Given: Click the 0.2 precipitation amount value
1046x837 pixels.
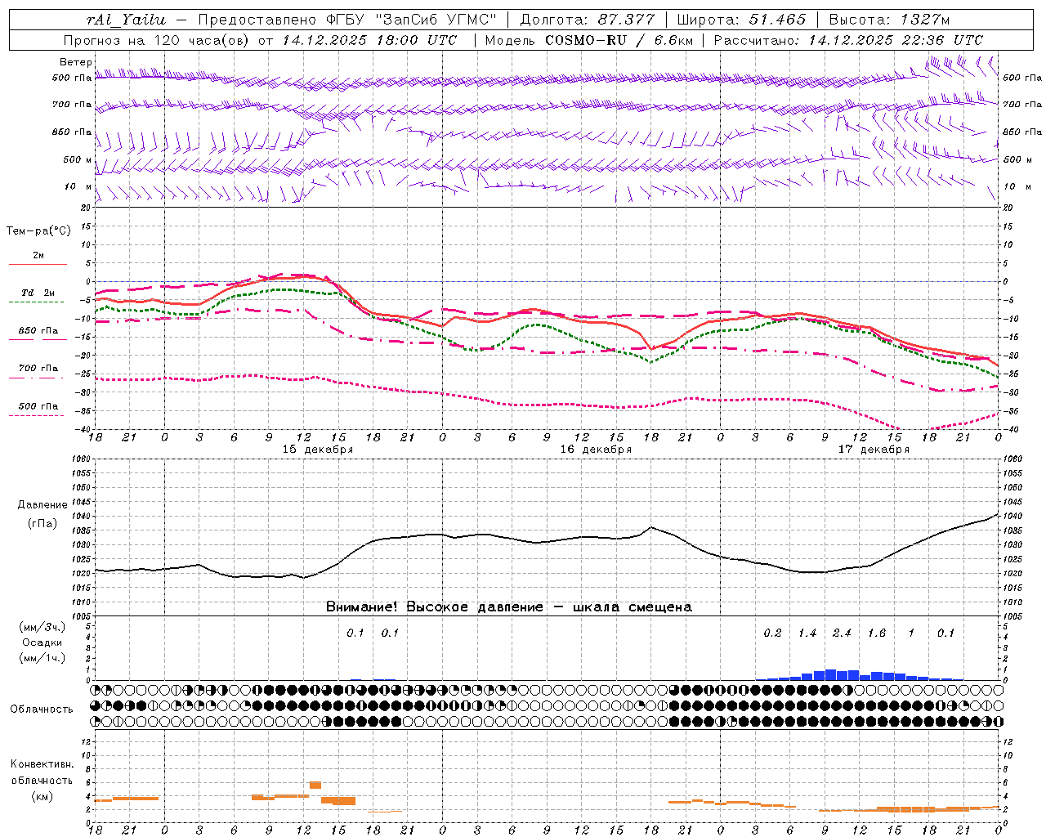Looking at the screenshot, I should [772, 633].
